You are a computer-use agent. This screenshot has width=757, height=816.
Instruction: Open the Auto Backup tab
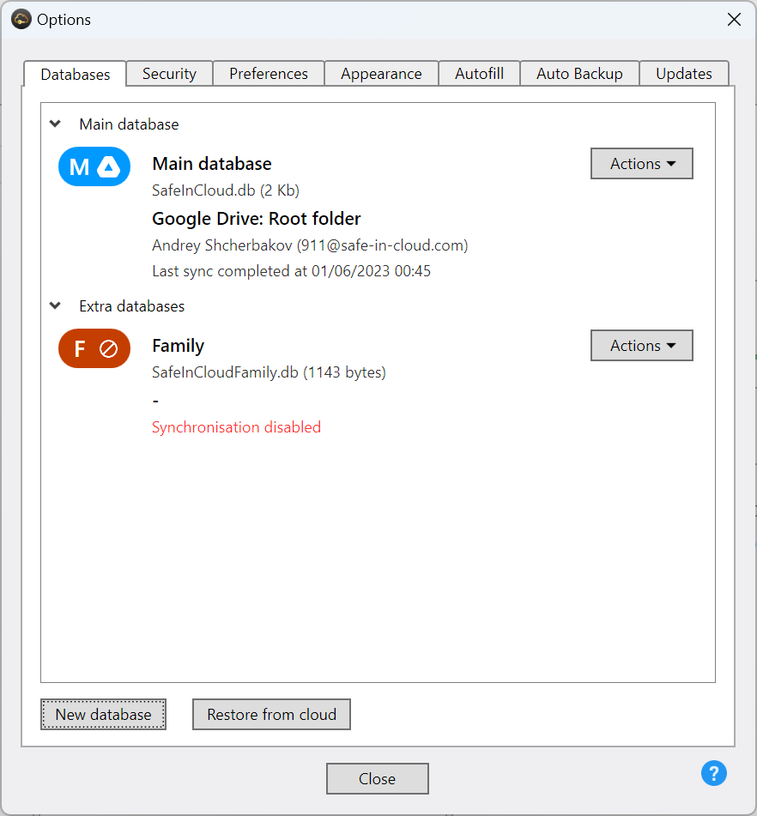click(579, 74)
